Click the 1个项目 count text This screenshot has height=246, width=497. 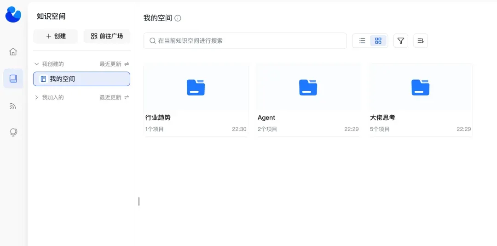(x=154, y=129)
